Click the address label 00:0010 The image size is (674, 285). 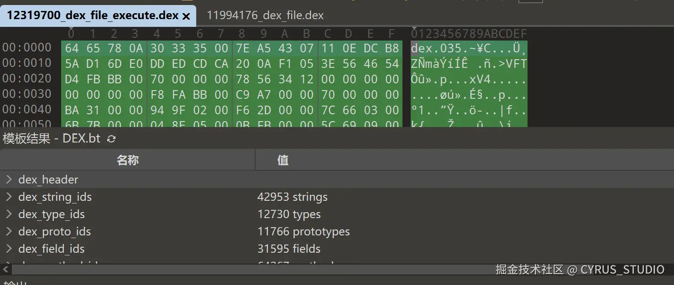[27, 63]
